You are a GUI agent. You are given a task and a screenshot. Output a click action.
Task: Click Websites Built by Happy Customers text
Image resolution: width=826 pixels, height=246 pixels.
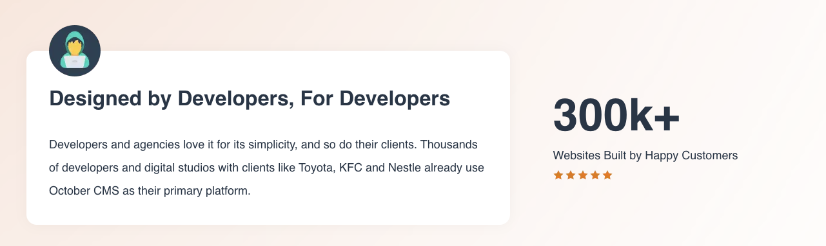point(645,155)
